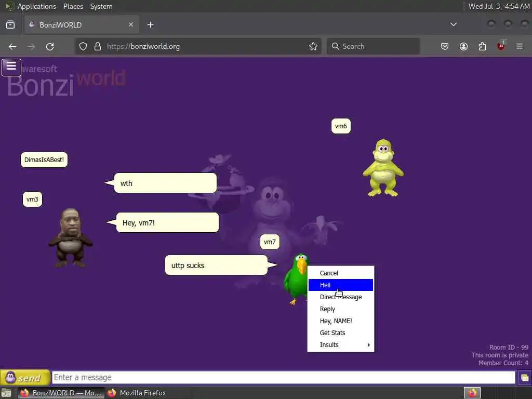Click the send button
This screenshot has height=399, width=532.
tap(25, 378)
